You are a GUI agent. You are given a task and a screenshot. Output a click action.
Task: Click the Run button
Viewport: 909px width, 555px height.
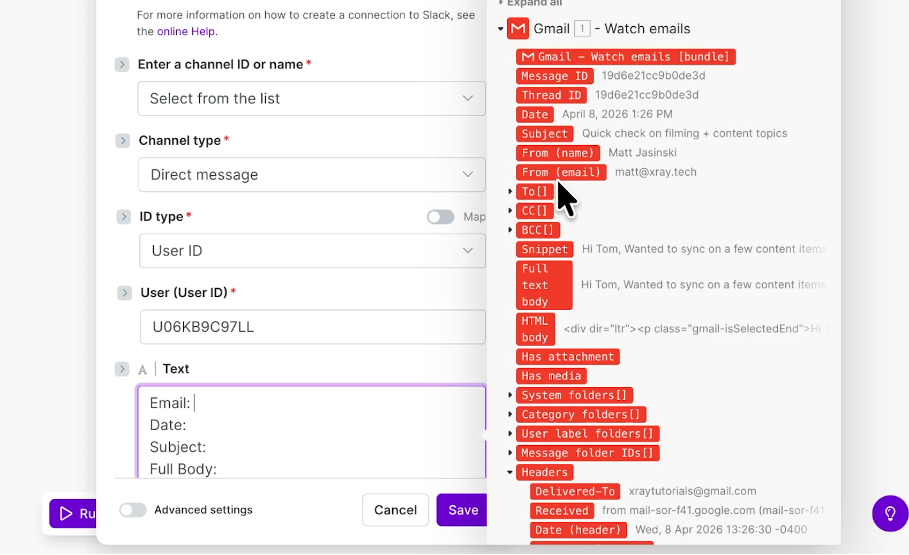pyautogui.click(x=73, y=514)
